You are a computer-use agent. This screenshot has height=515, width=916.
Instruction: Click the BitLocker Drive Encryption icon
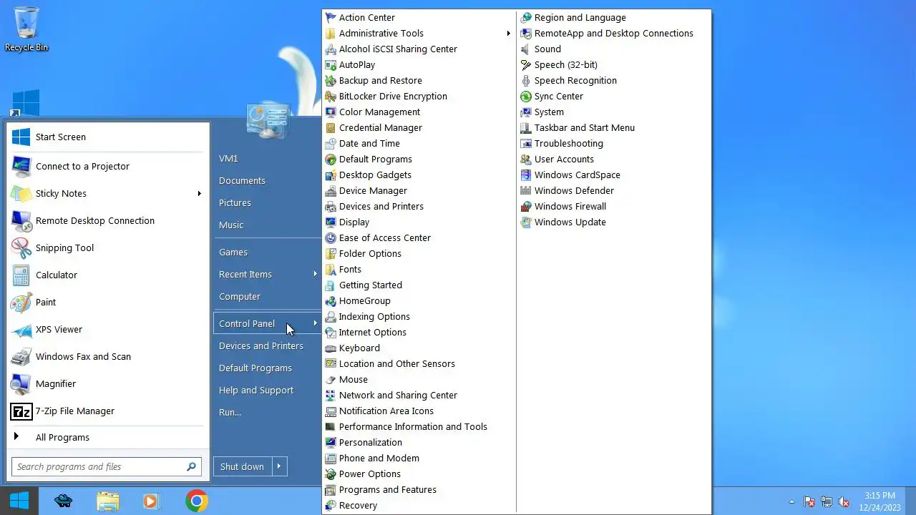[x=330, y=96]
